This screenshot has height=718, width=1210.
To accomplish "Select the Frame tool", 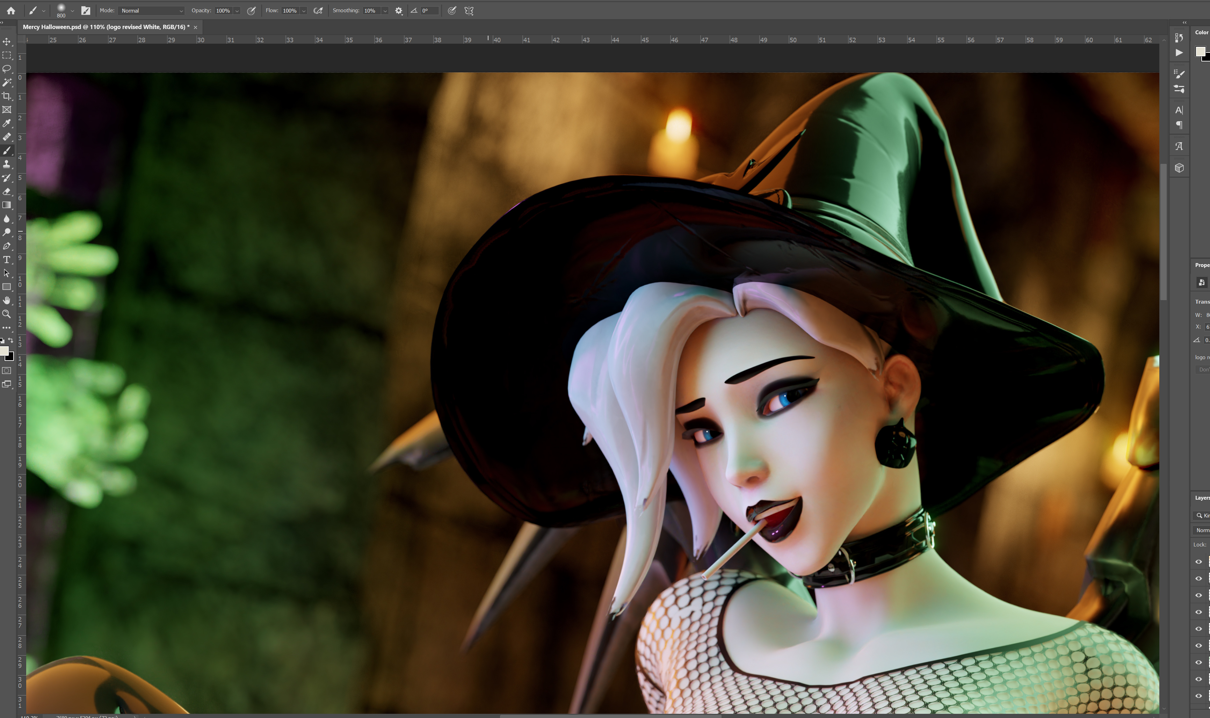I will tap(7, 110).
